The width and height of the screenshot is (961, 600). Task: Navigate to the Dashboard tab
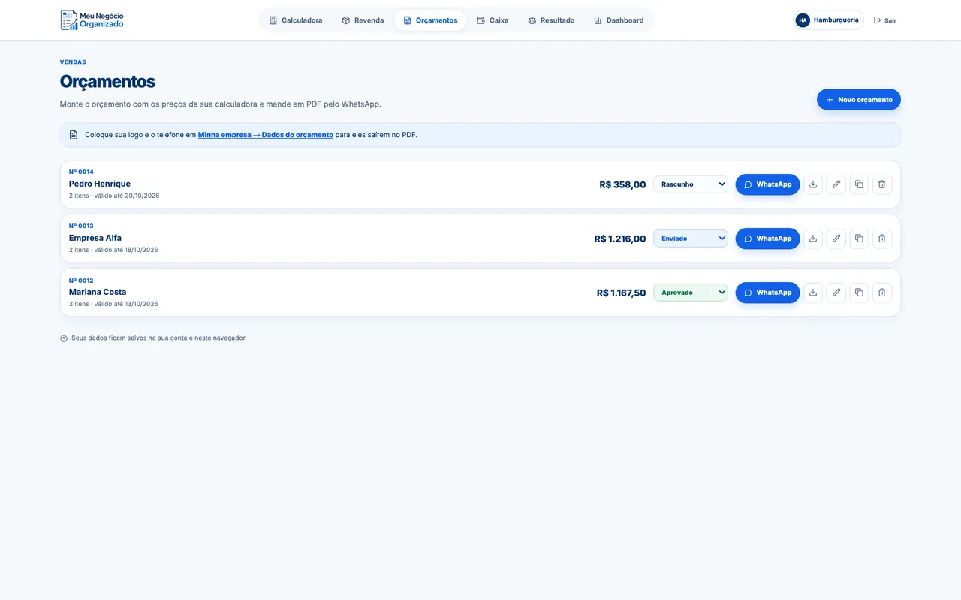pyautogui.click(x=619, y=20)
